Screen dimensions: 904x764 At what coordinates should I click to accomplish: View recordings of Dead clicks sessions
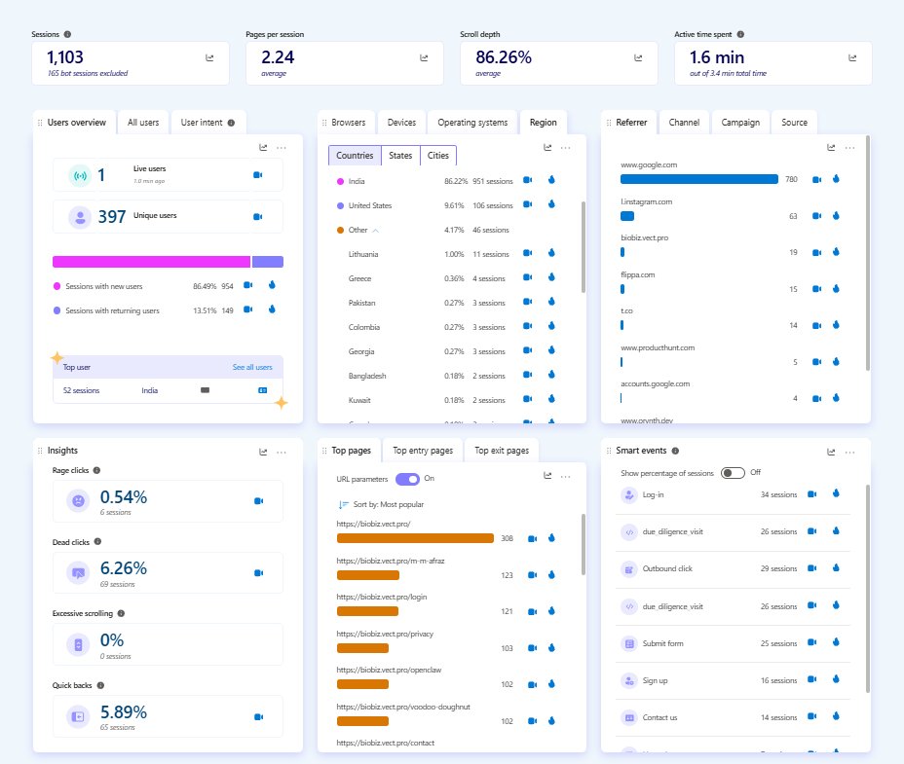[258, 572]
